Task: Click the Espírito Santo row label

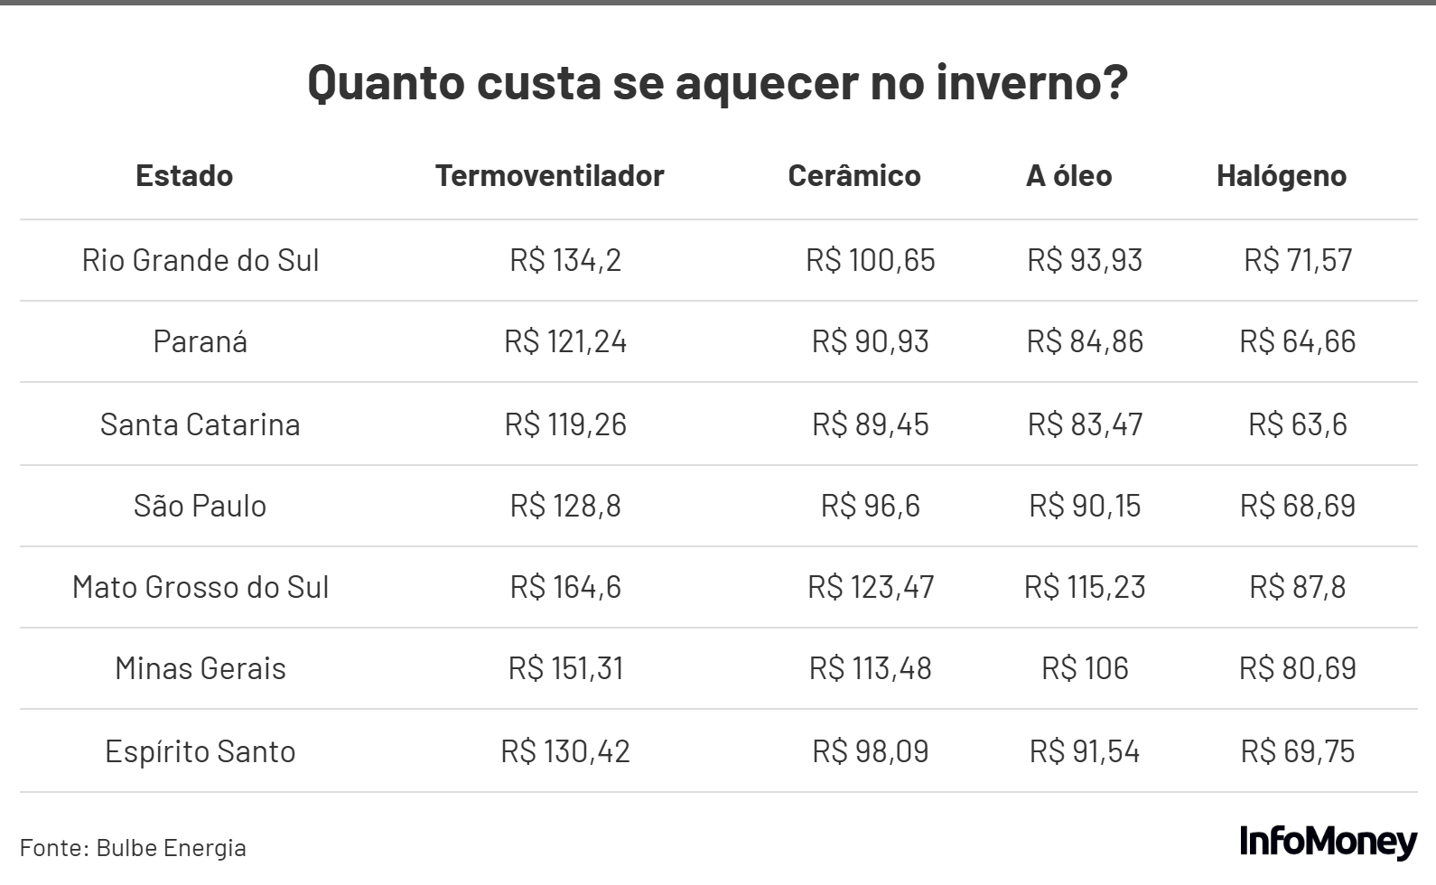Action: coord(200,751)
